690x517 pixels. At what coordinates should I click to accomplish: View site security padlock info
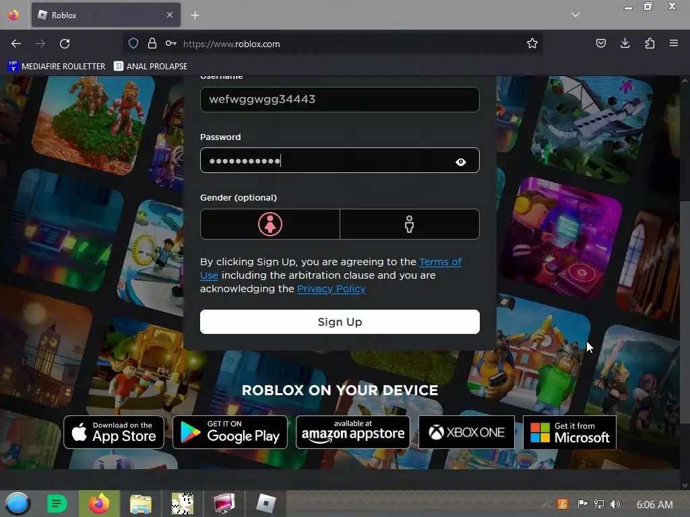[x=152, y=43]
